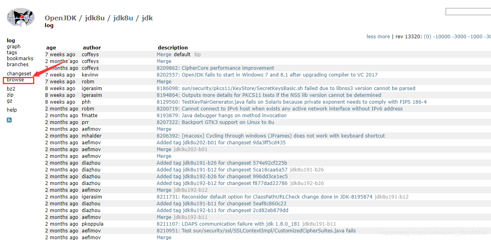Click author name mhalder
The width and height of the screenshot is (491, 240).
92,136
